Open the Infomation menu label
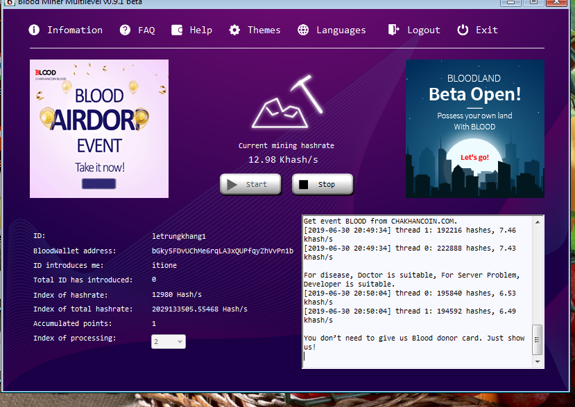 [x=75, y=30]
